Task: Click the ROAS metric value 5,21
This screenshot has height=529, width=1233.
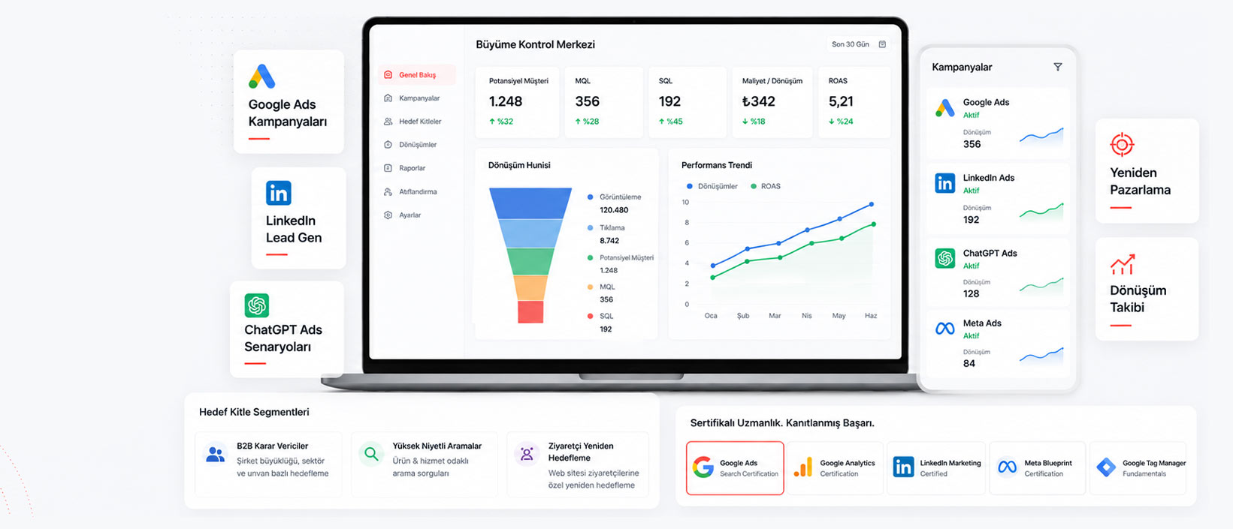Action: (x=841, y=101)
